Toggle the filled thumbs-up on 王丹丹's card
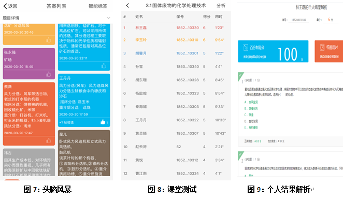 click(103, 122)
